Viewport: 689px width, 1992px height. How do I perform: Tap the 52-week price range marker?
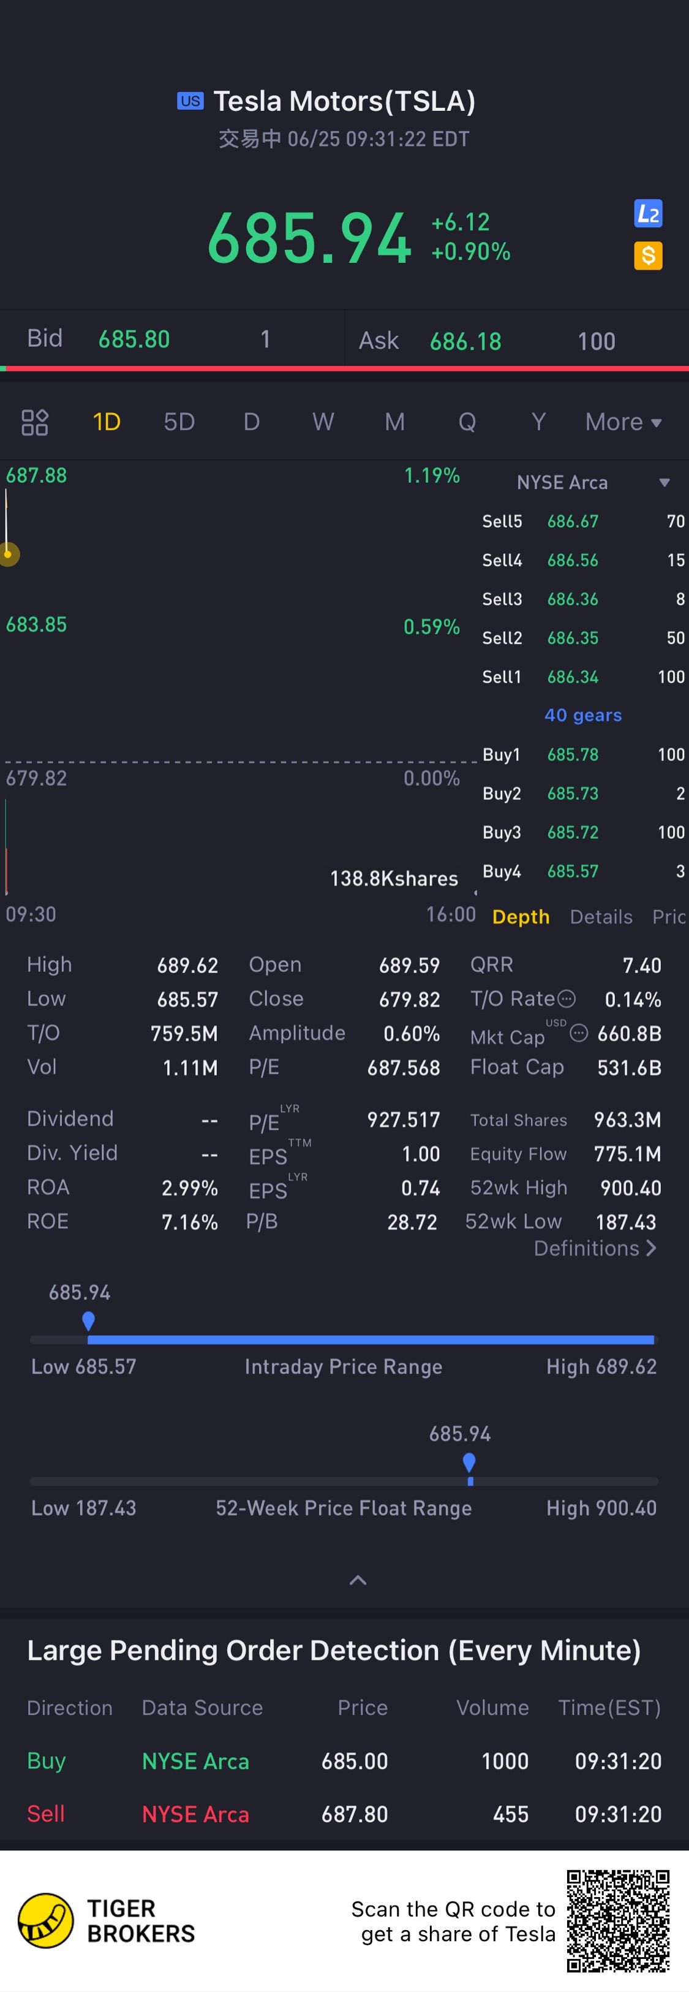click(469, 1463)
